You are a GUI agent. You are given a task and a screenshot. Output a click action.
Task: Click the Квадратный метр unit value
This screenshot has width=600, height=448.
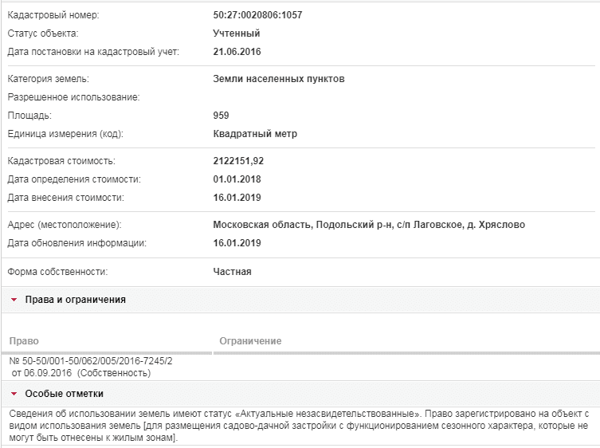(255, 134)
